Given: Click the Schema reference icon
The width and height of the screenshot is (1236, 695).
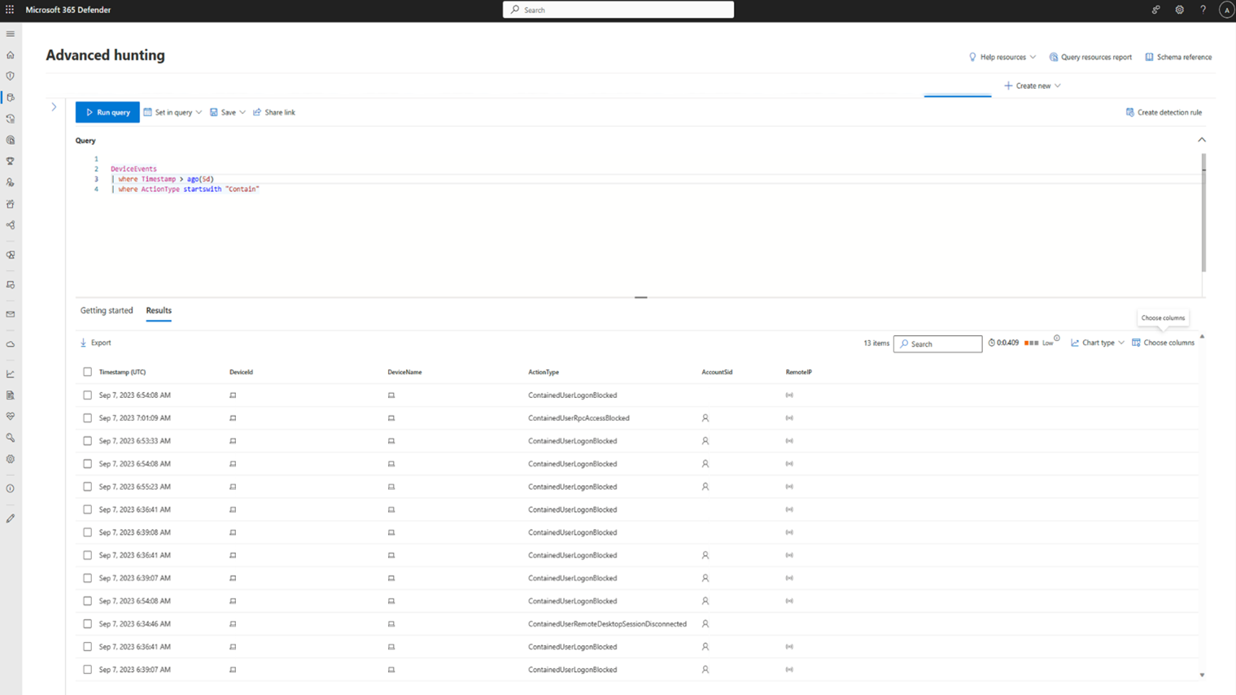Looking at the screenshot, I should tap(1149, 57).
